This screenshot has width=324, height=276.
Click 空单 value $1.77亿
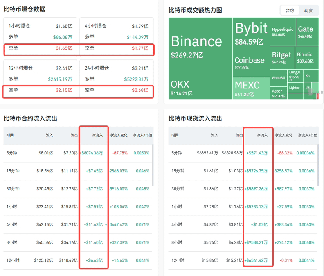[140, 48]
